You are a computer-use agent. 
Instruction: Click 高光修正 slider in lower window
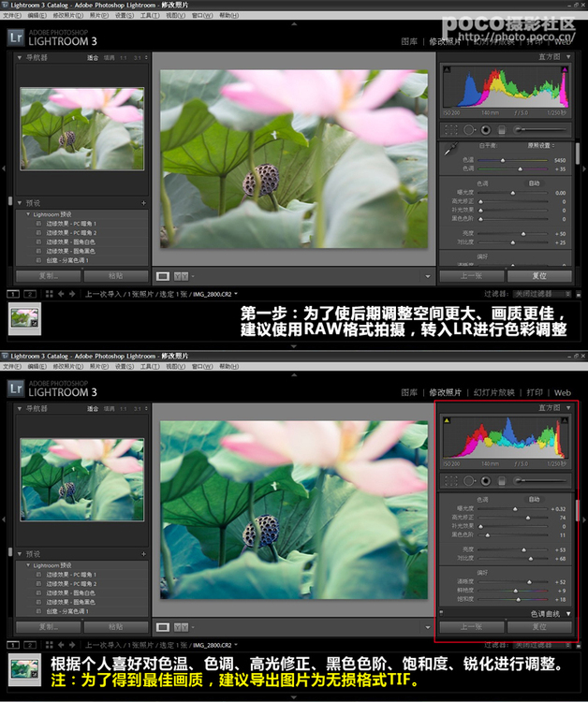(x=513, y=518)
